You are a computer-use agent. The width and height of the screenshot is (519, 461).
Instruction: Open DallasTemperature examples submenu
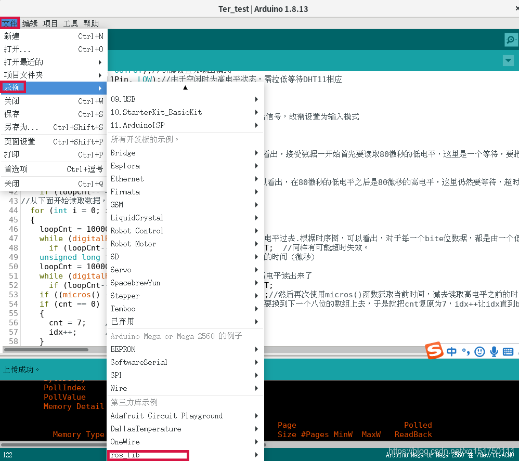[x=185, y=429]
